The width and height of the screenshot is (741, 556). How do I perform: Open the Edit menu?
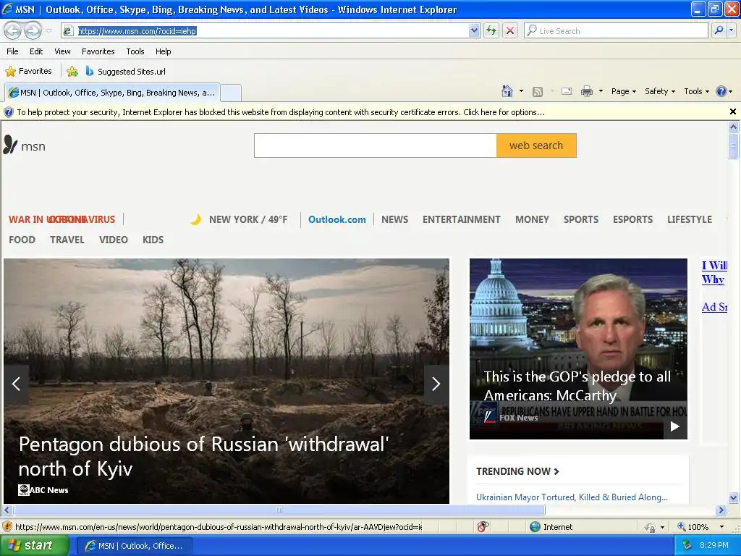(x=36, y=51)
